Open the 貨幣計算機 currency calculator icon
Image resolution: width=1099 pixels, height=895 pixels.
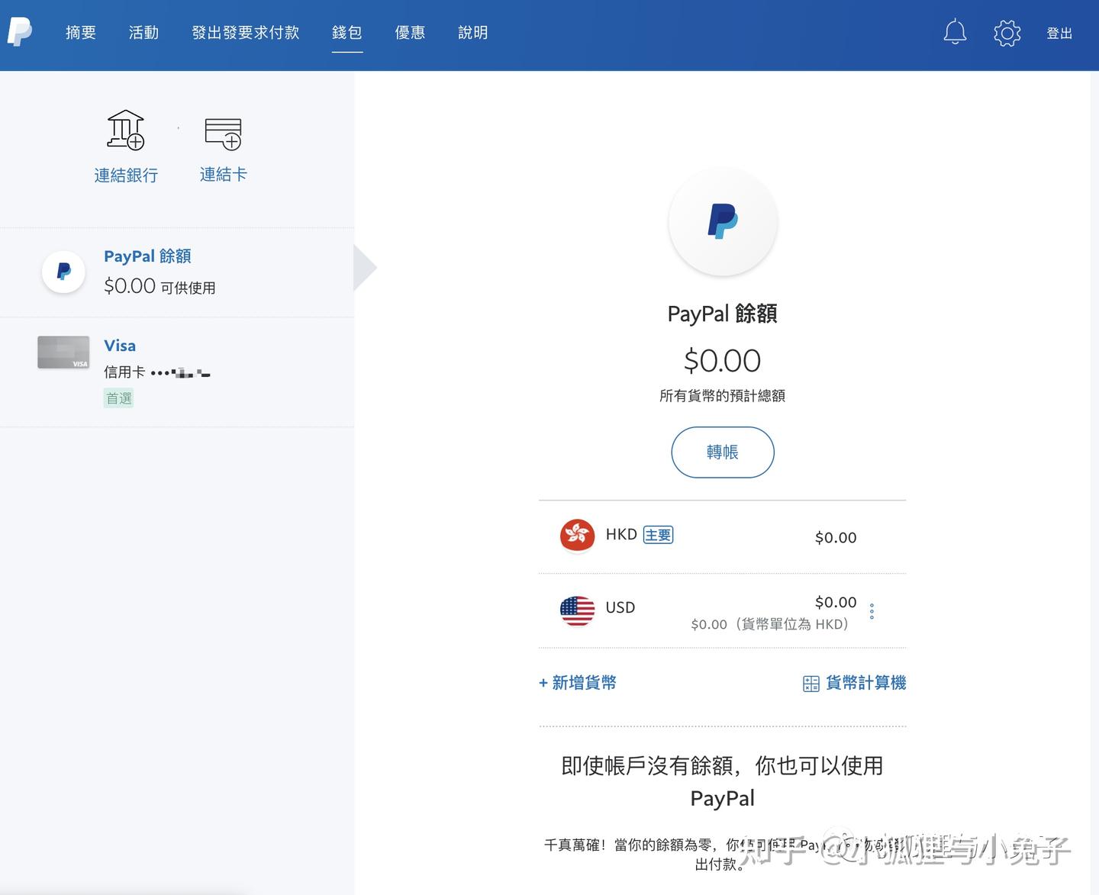coord(810,683)
